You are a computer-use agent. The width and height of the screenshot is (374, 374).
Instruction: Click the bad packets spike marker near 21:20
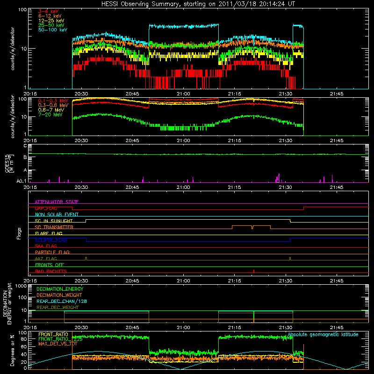(x=254, y=271)
